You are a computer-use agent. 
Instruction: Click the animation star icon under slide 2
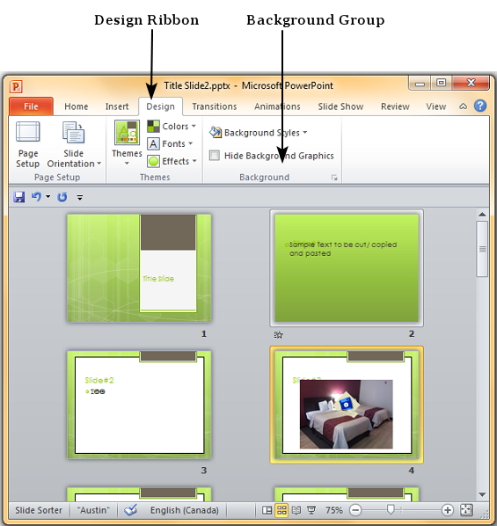pos(279,335)
